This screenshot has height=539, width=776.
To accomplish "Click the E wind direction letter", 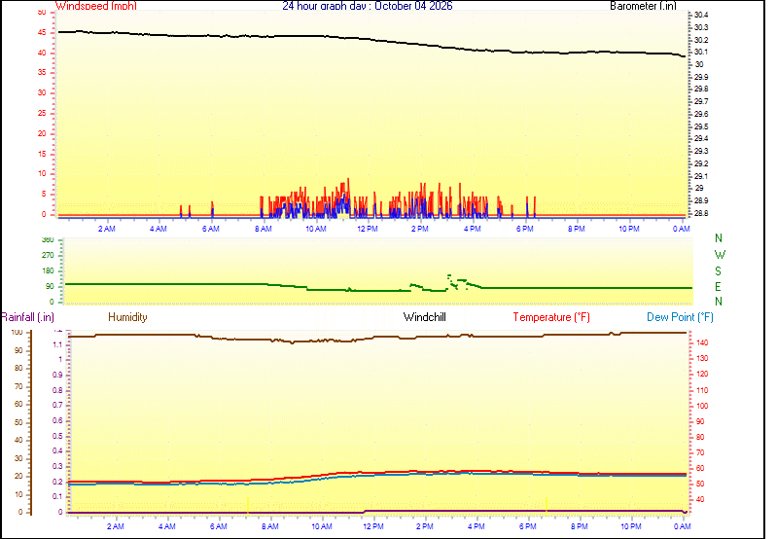I will click(x=718, y=287).
